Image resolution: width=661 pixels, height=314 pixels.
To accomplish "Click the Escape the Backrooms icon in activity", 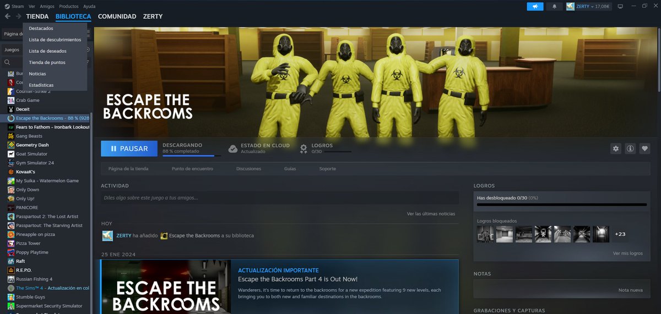I will [x=164, y=235].
